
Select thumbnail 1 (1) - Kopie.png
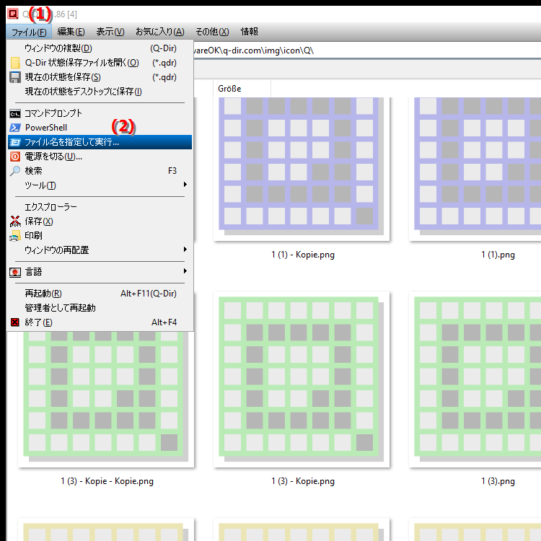click(x=302, y=169)
